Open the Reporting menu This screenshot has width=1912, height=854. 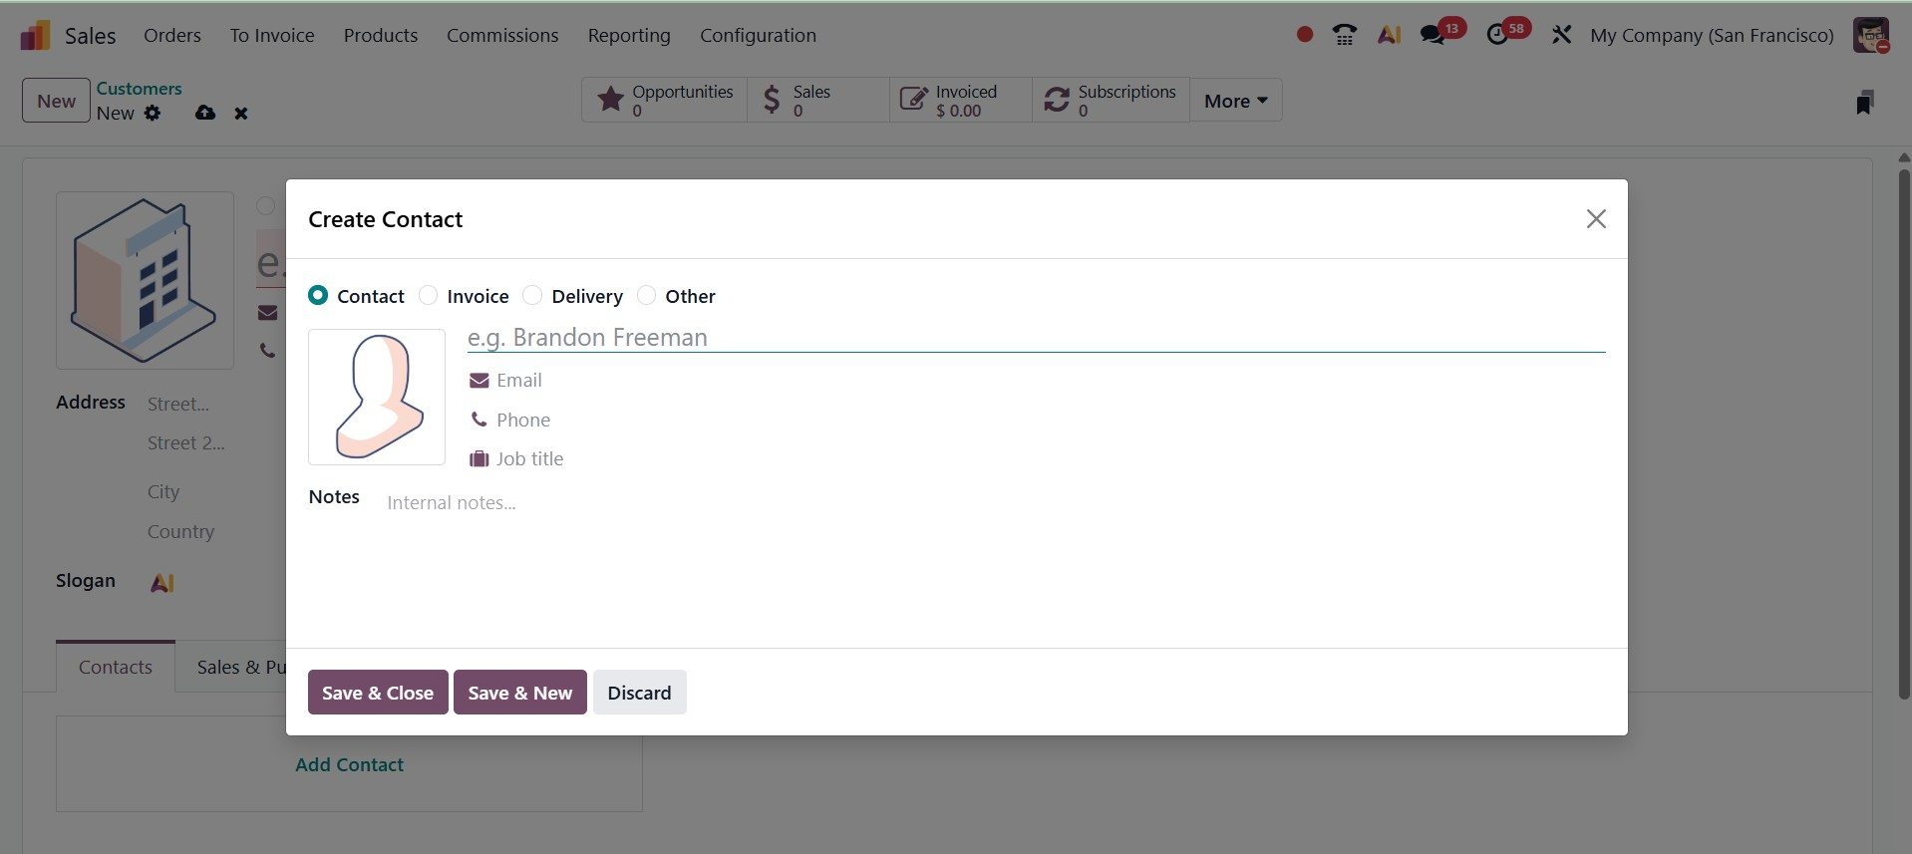pos(629,35)
